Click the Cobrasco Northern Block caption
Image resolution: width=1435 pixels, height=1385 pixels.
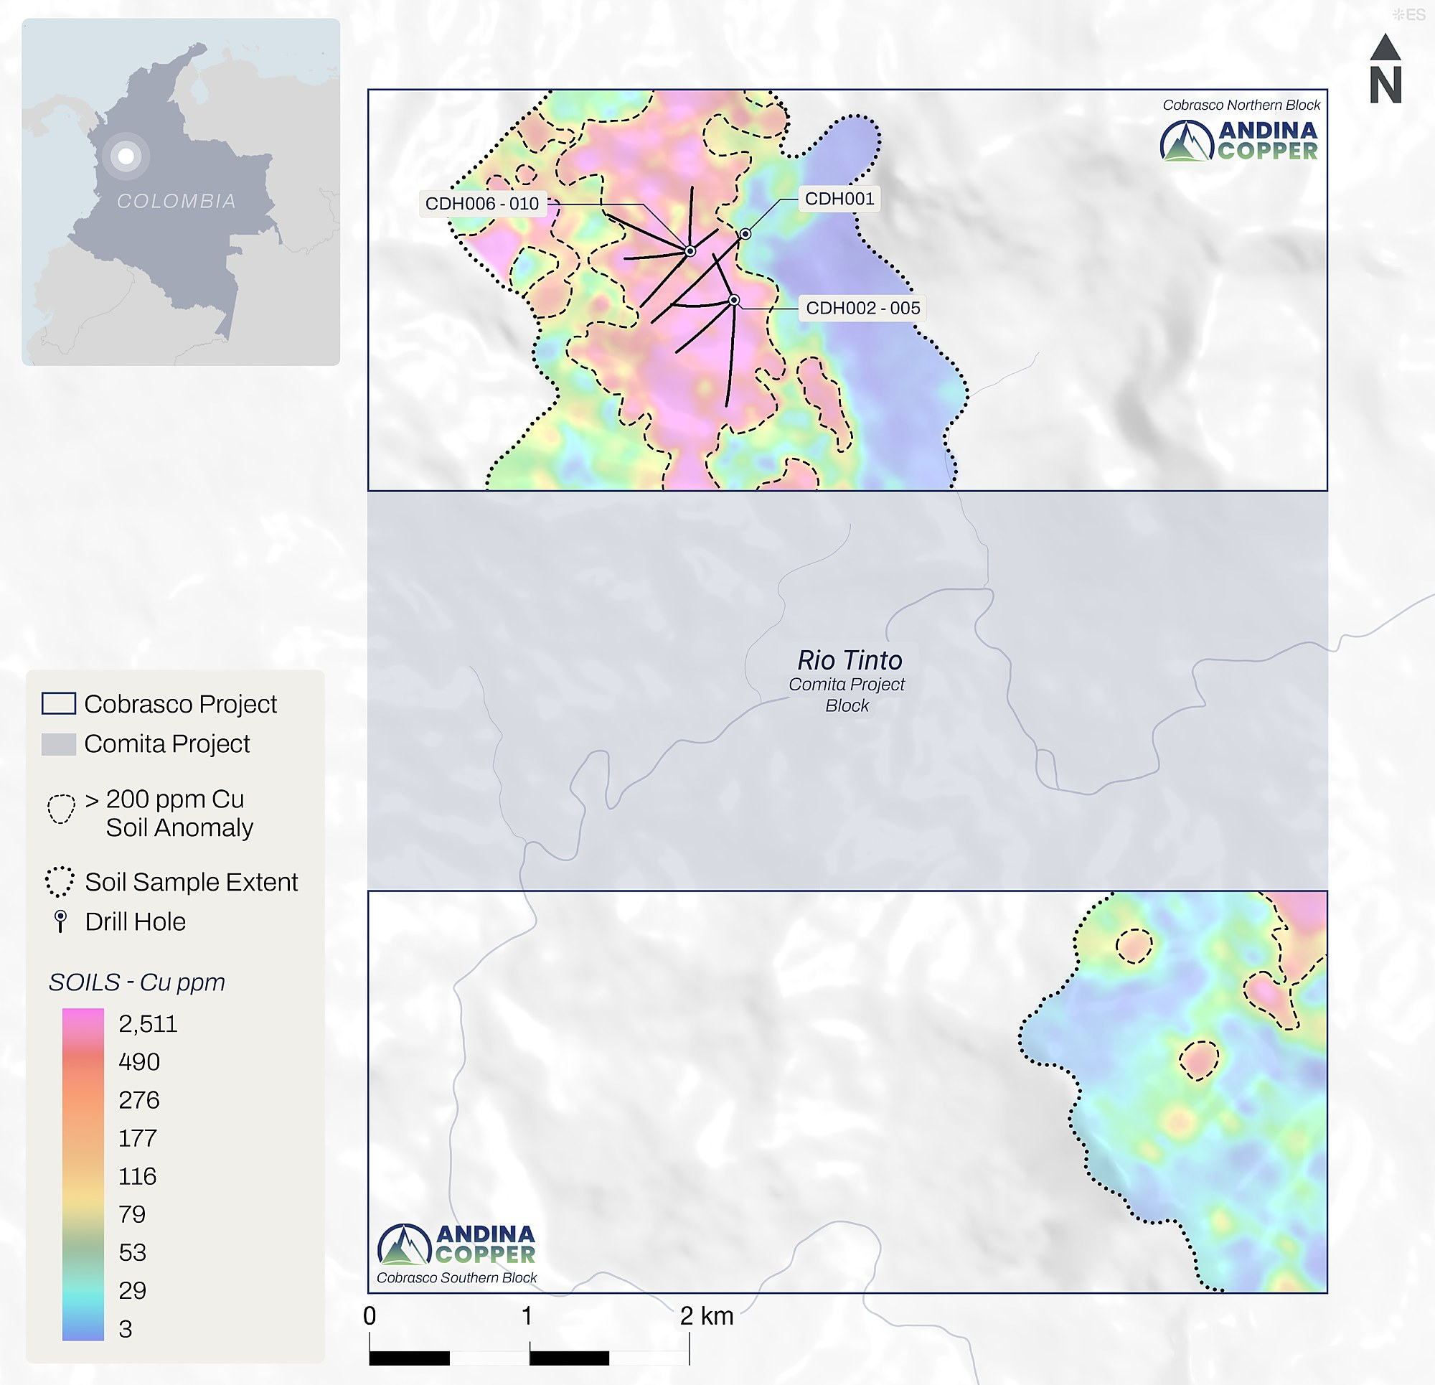pyautogui.click(x=1241, y=105)
